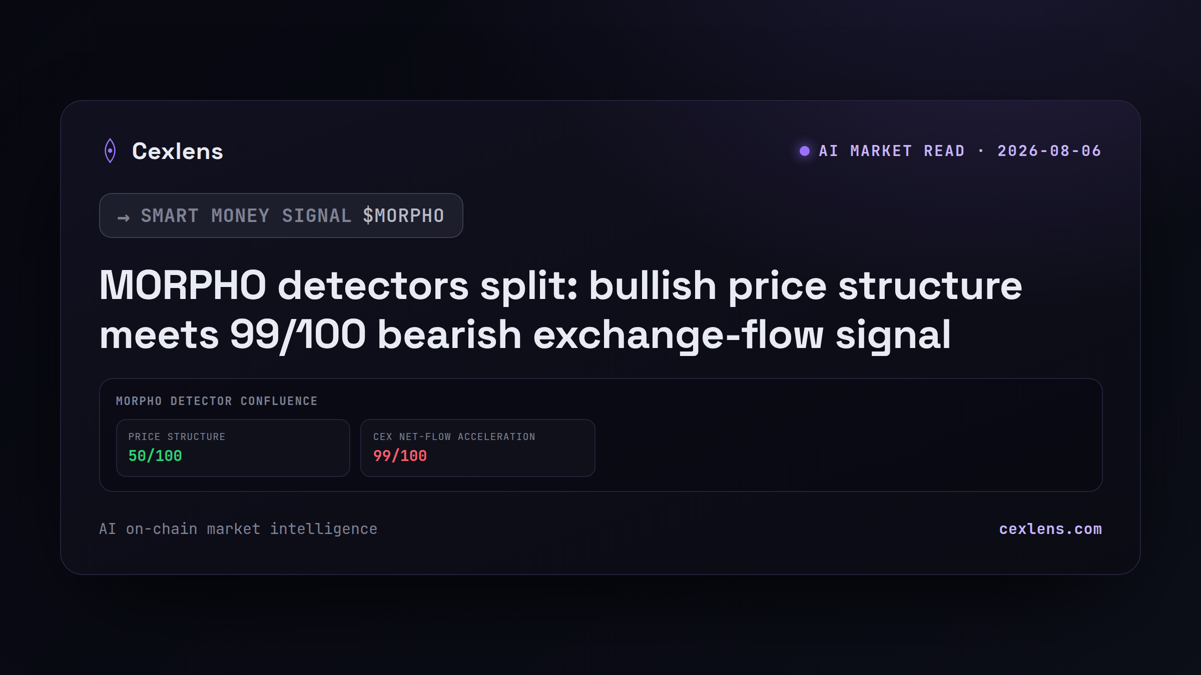Open the PRICE STRUCTURE detector card
Screen dimensions: 1201x675
point(233,448)
